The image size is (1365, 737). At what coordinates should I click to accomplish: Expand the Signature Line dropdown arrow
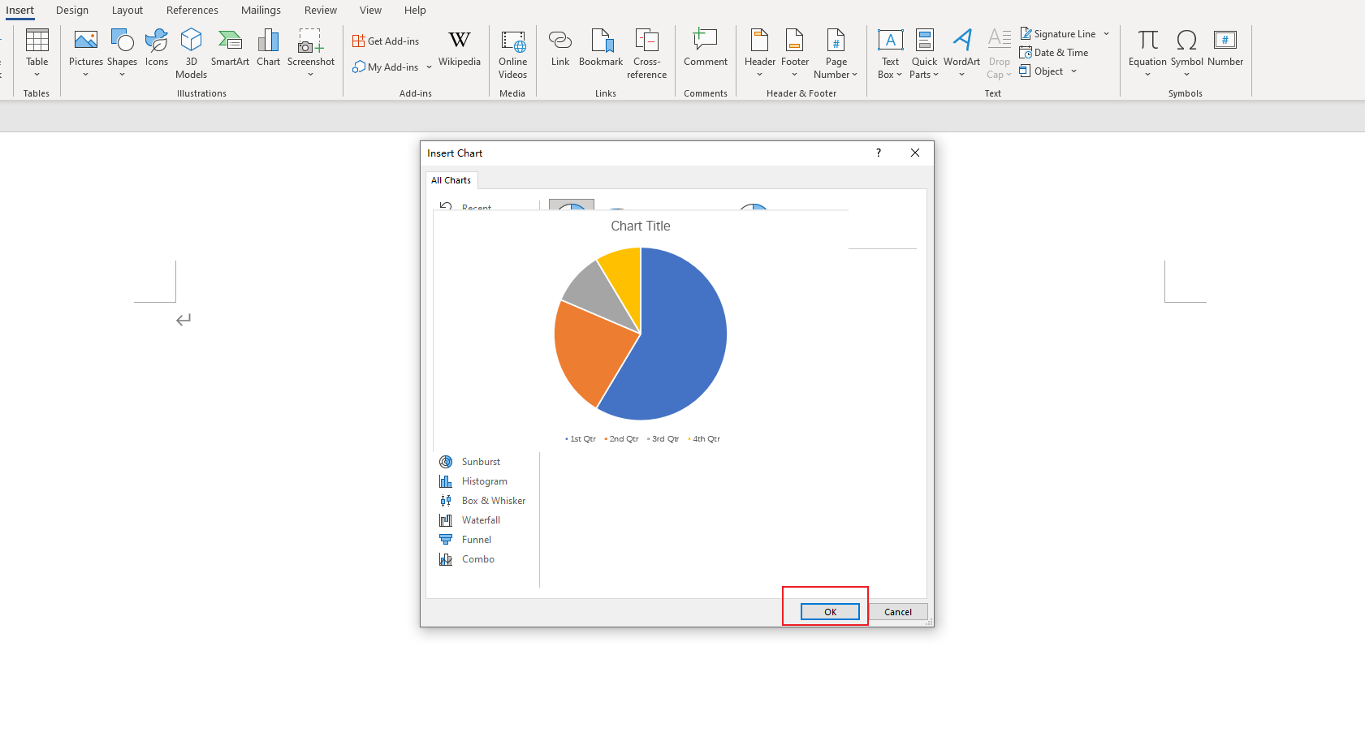1106,33
